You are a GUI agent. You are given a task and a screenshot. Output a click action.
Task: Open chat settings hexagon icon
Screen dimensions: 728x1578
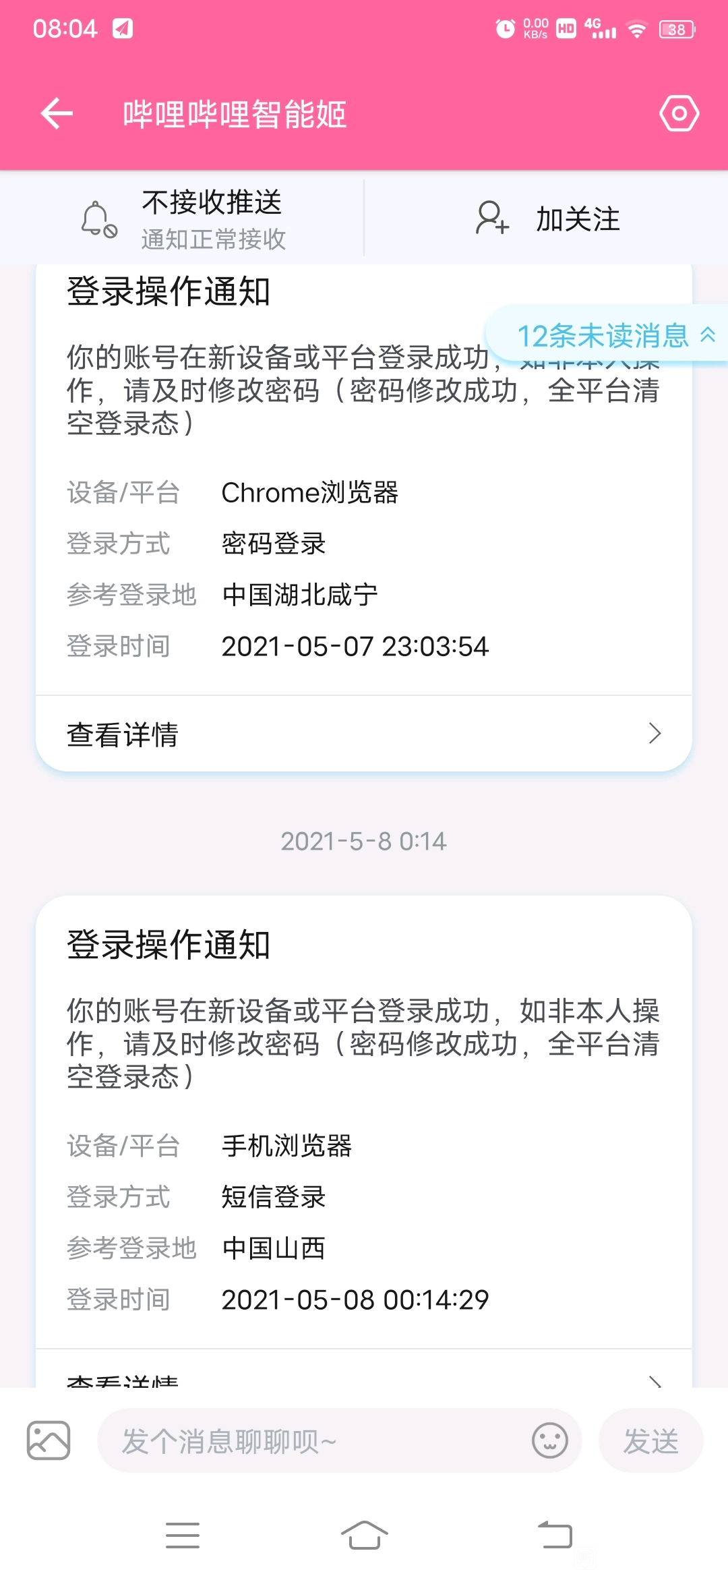pyautogui.click(x=679, y=113)
